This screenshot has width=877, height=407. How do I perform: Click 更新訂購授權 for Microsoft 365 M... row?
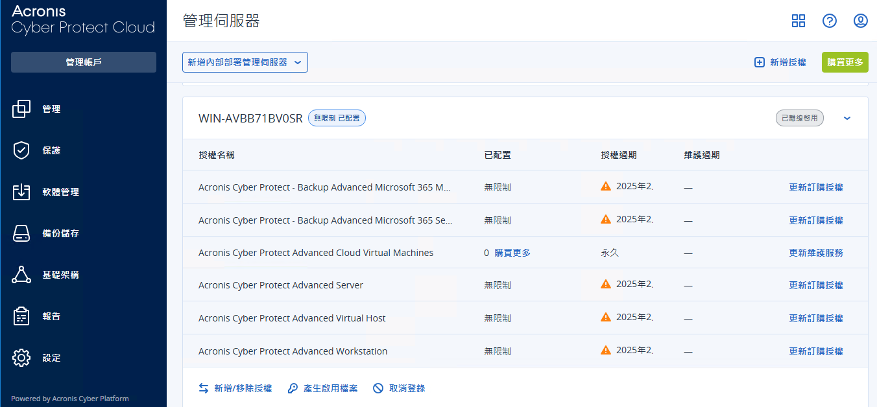click(x=816, y=187)
